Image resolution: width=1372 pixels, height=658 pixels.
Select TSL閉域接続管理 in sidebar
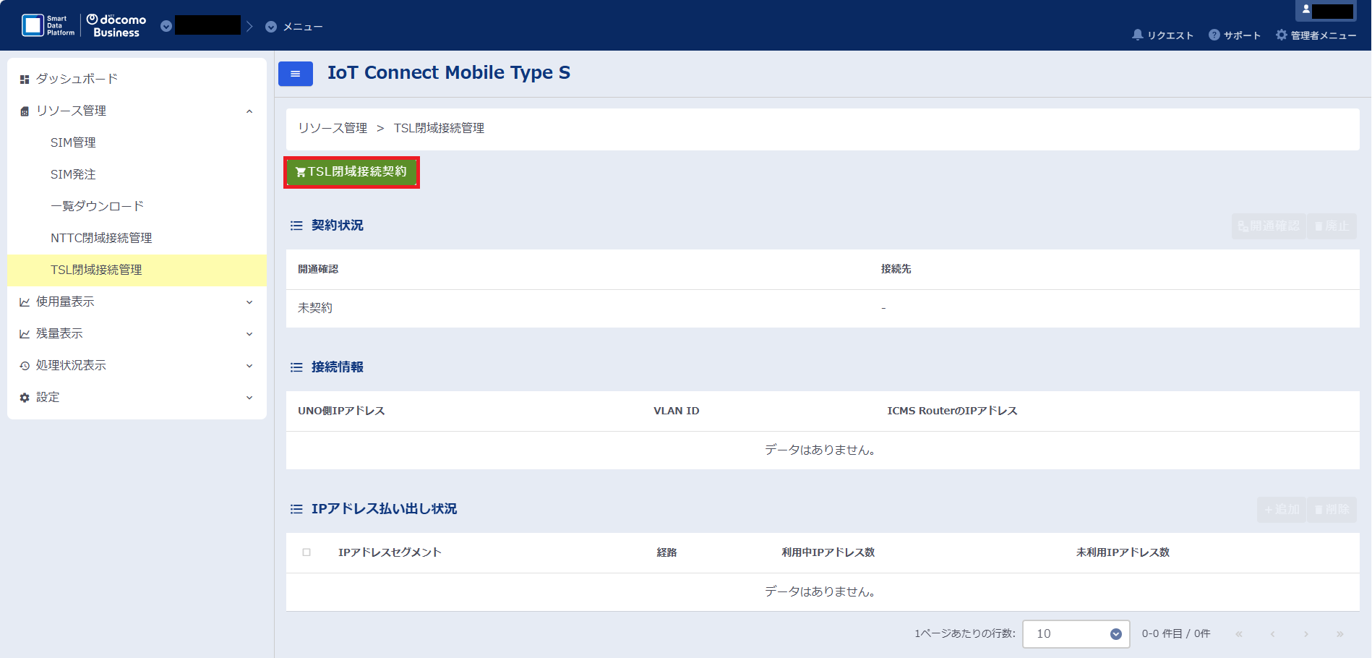[x=137, y=270]
